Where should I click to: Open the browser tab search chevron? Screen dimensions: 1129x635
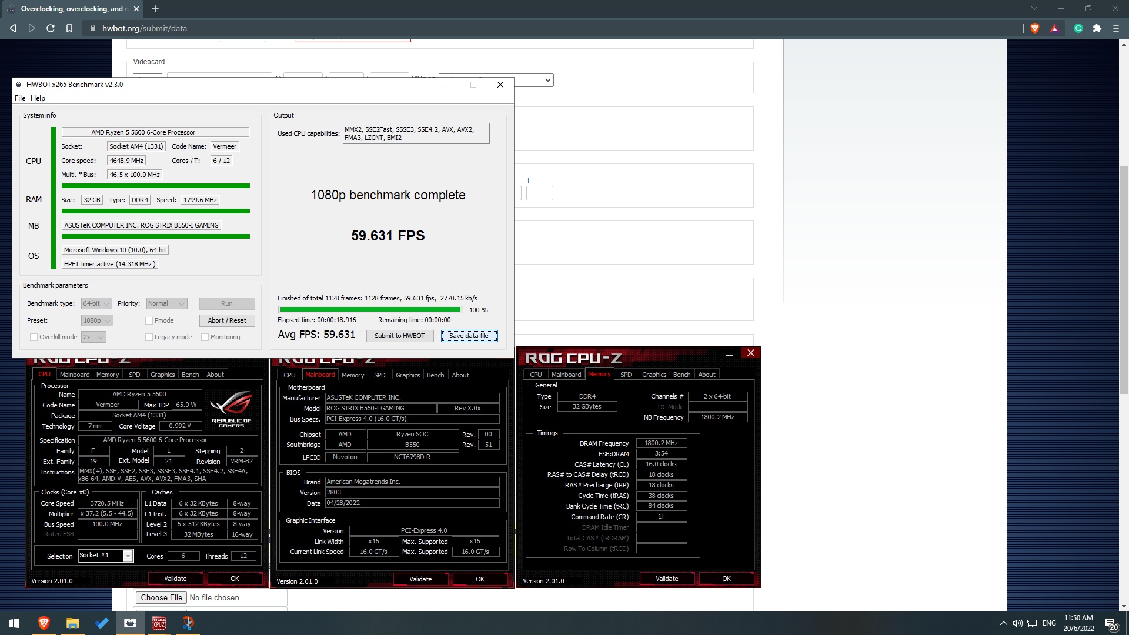point(1034,9)
